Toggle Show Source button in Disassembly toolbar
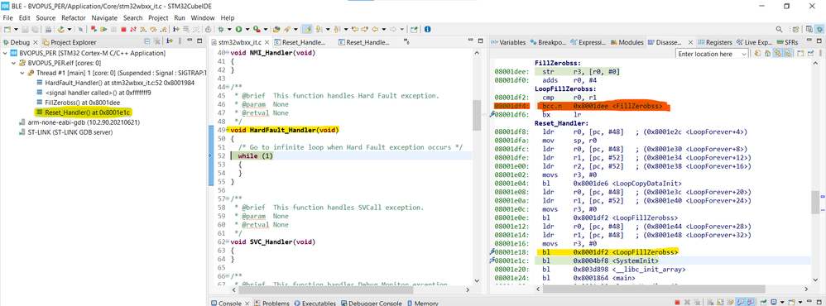Image resolution: width=826 pixels, height=306 pixels. [x=788, y=54]
